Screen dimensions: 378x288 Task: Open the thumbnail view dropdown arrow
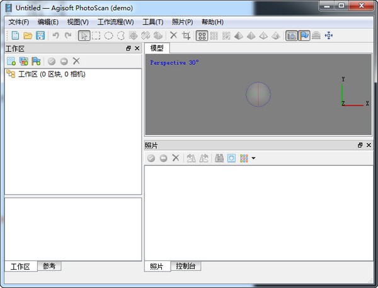coord(253,159)
